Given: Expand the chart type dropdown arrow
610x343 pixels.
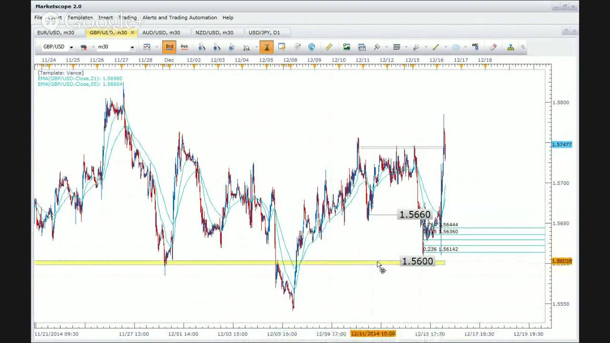Looking at the screenshot, I should [156, 47].
